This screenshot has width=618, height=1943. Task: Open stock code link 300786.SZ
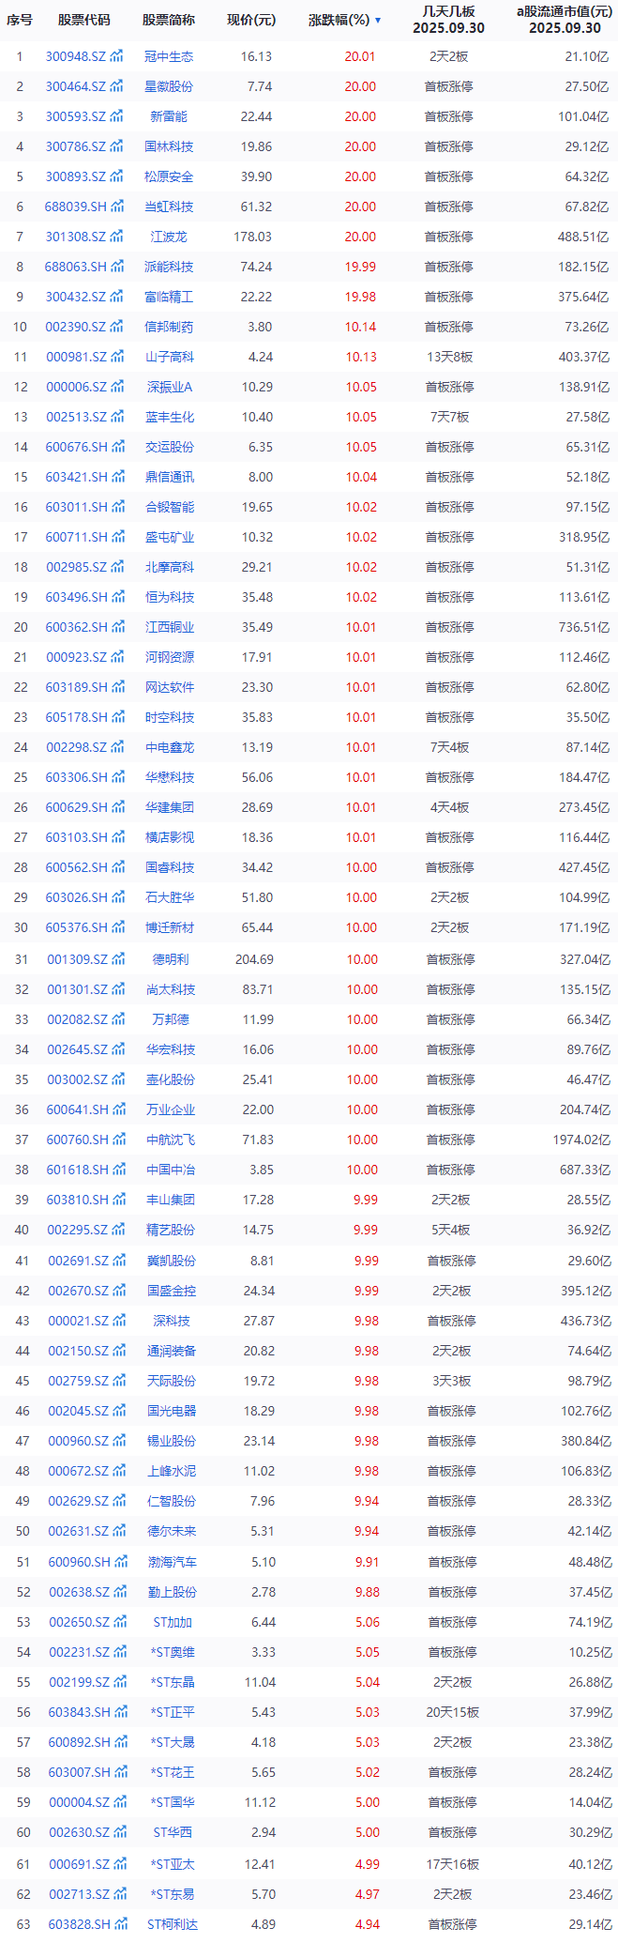76,146
